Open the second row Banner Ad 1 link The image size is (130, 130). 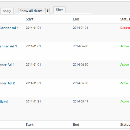(x=8, y=46)
